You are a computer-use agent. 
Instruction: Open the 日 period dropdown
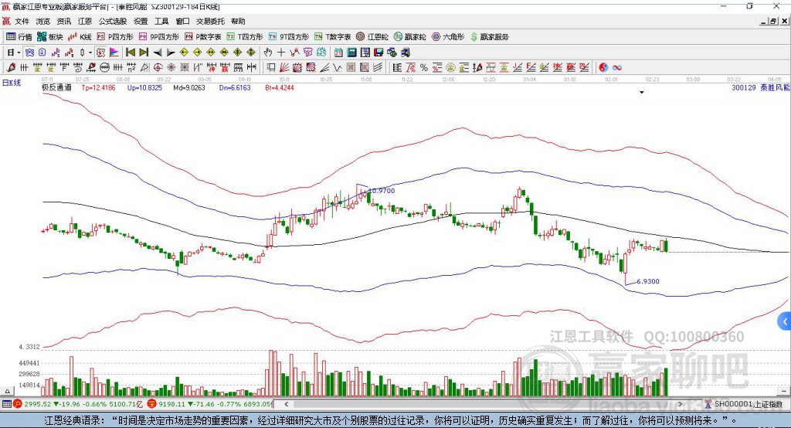(14, 53)
